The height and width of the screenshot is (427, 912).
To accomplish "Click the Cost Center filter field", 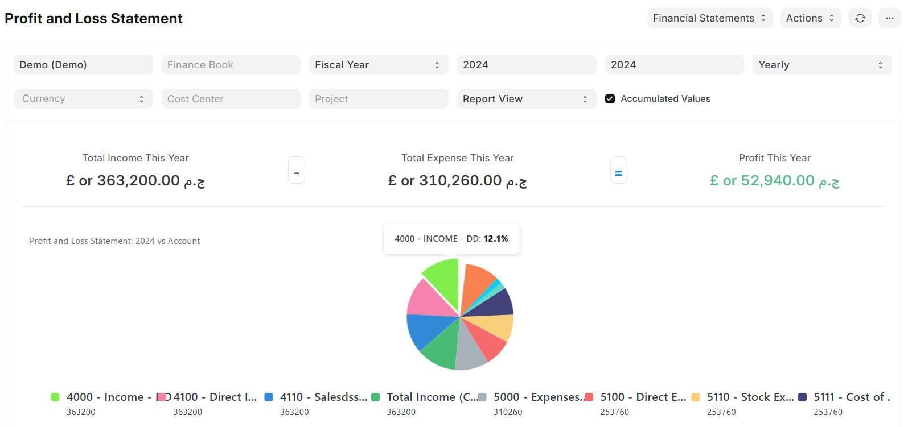I will click(x=231, y=99).
